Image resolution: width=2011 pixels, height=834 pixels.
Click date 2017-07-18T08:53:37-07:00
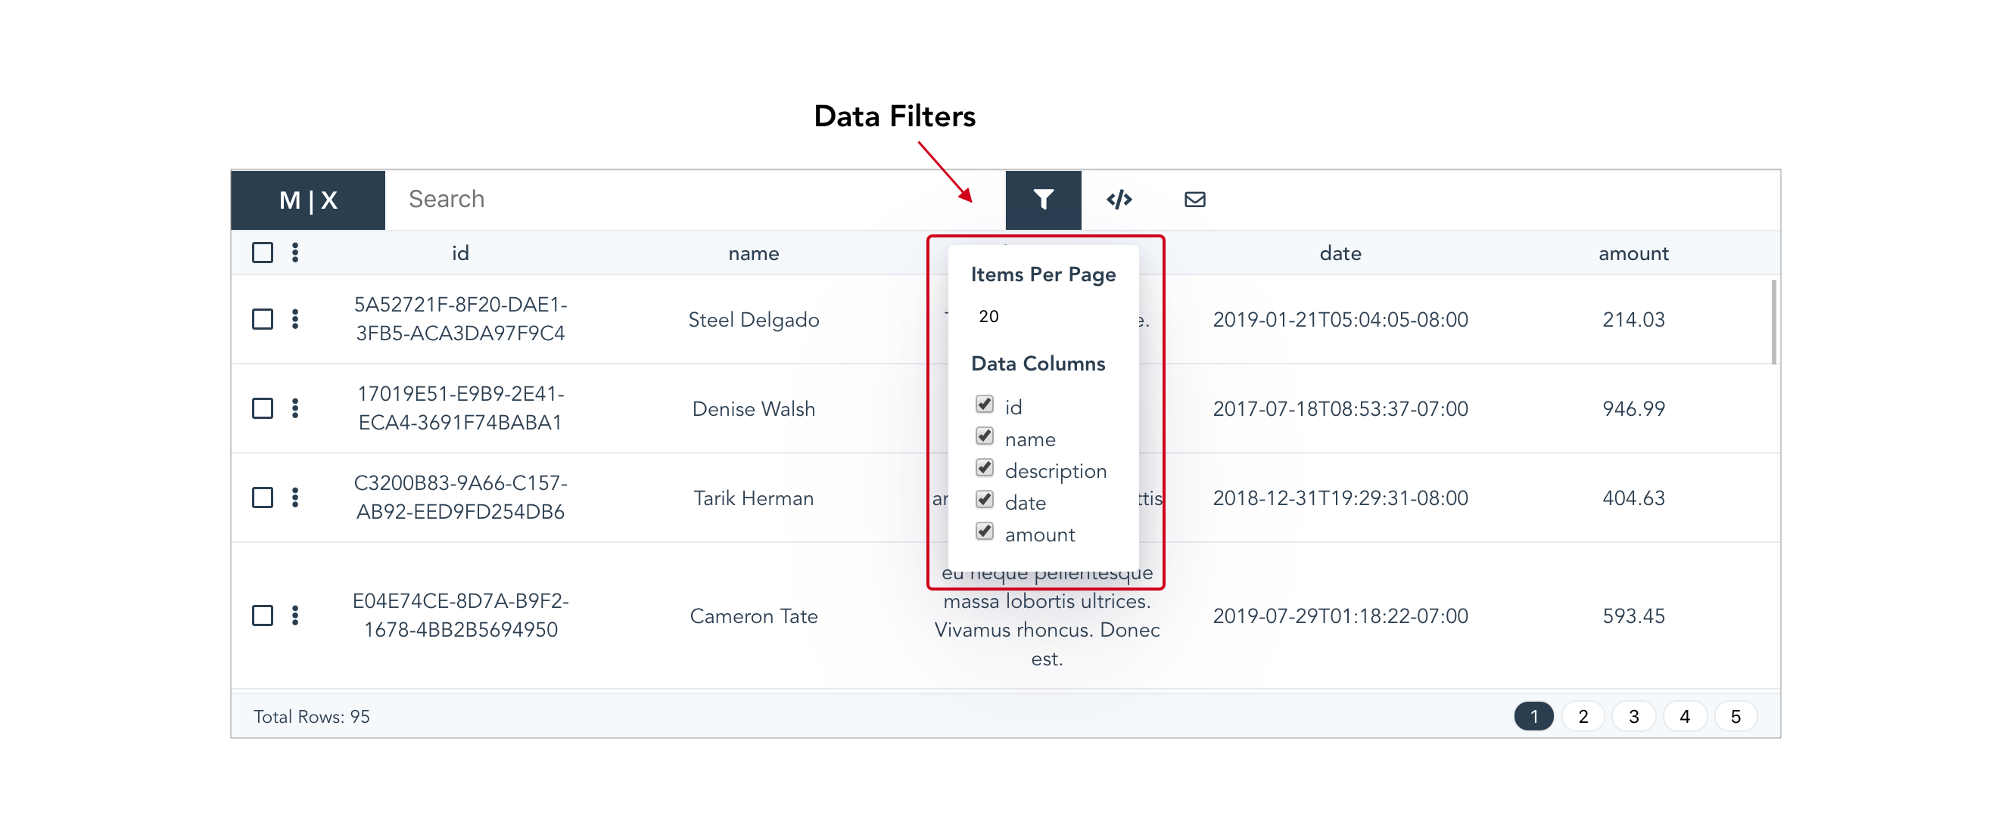coord(1340,409)
